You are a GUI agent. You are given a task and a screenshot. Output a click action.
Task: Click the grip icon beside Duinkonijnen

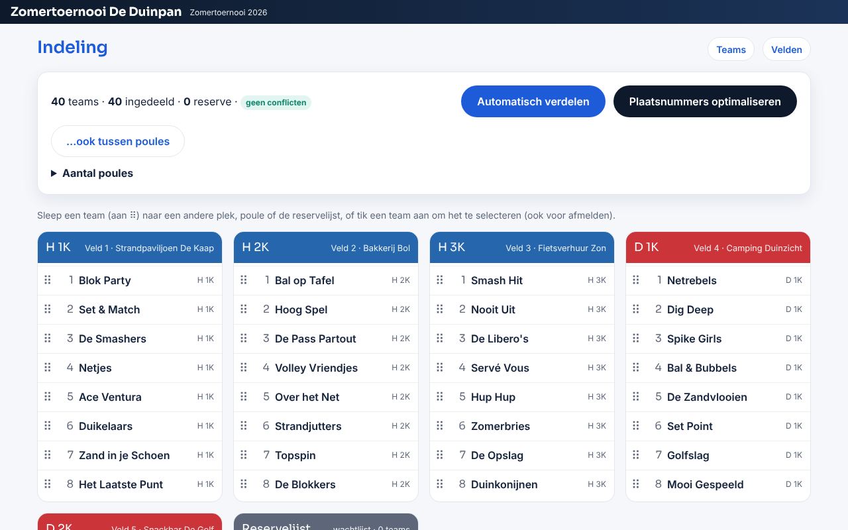[440, 484]
